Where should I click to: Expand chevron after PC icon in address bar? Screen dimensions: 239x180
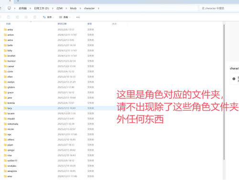(15, 8)
